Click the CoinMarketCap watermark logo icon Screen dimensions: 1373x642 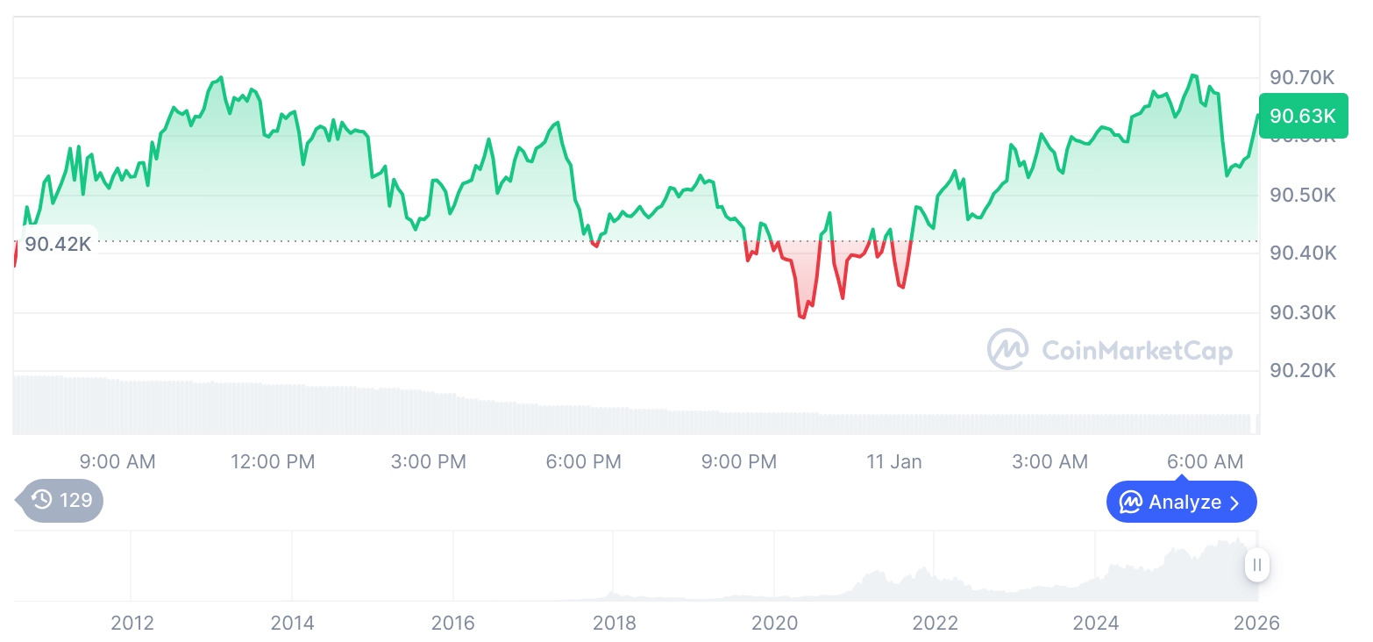coord(1007,350)
